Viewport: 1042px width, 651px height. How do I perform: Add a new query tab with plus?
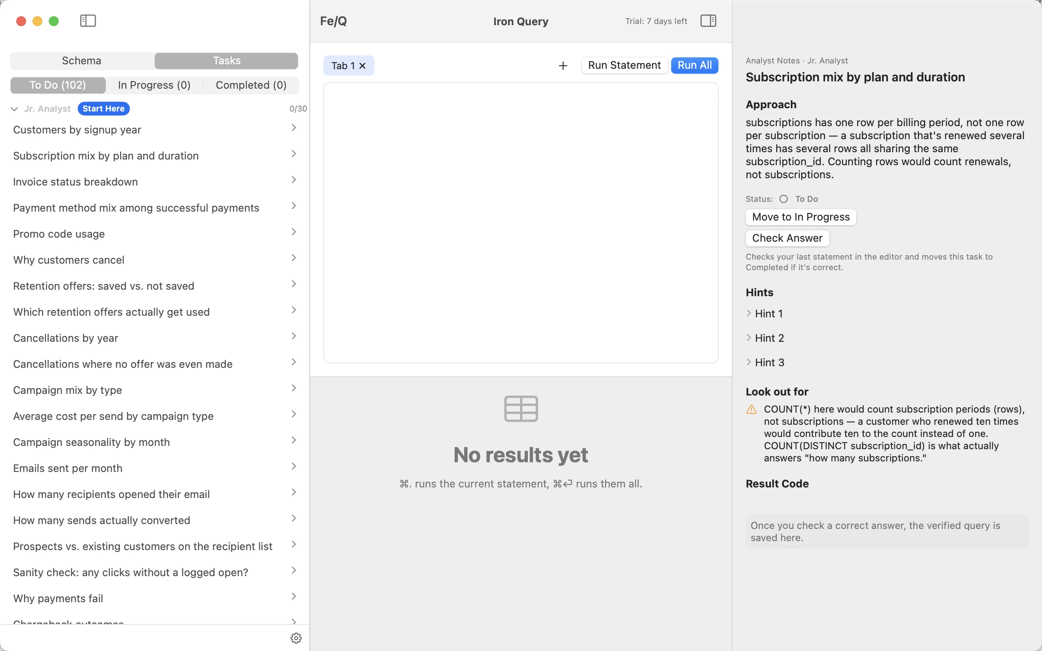coord(563,66)
